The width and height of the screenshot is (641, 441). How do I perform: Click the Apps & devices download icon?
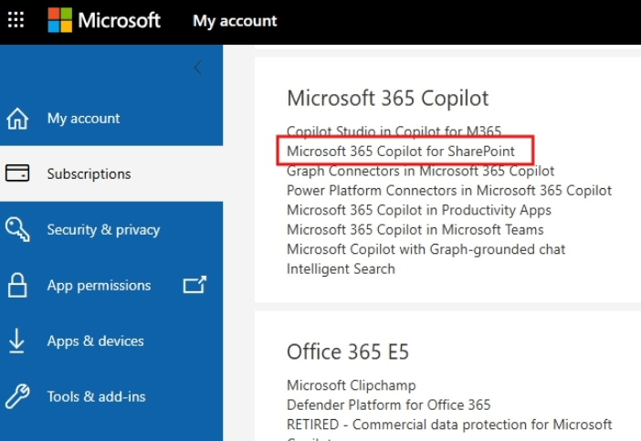coord(17,341)
